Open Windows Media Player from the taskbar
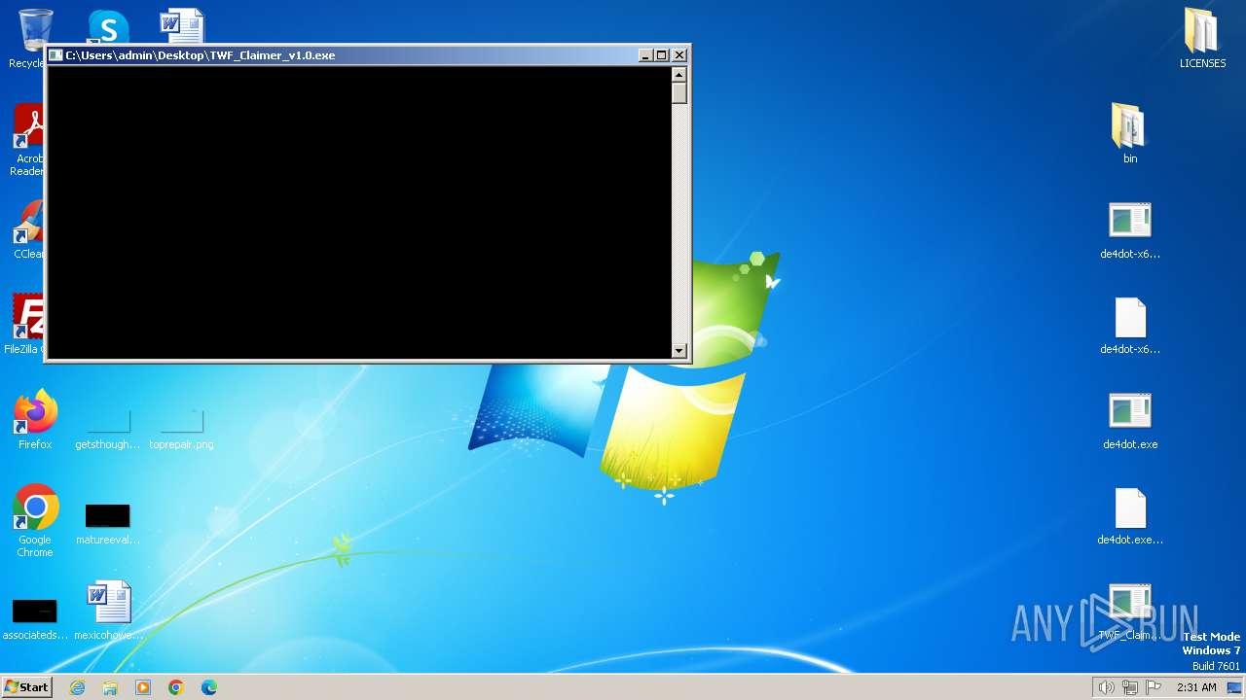This screenshot has height=700, width=1246. [x=143, y=687]
